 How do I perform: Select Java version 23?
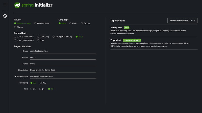[31, 89]
